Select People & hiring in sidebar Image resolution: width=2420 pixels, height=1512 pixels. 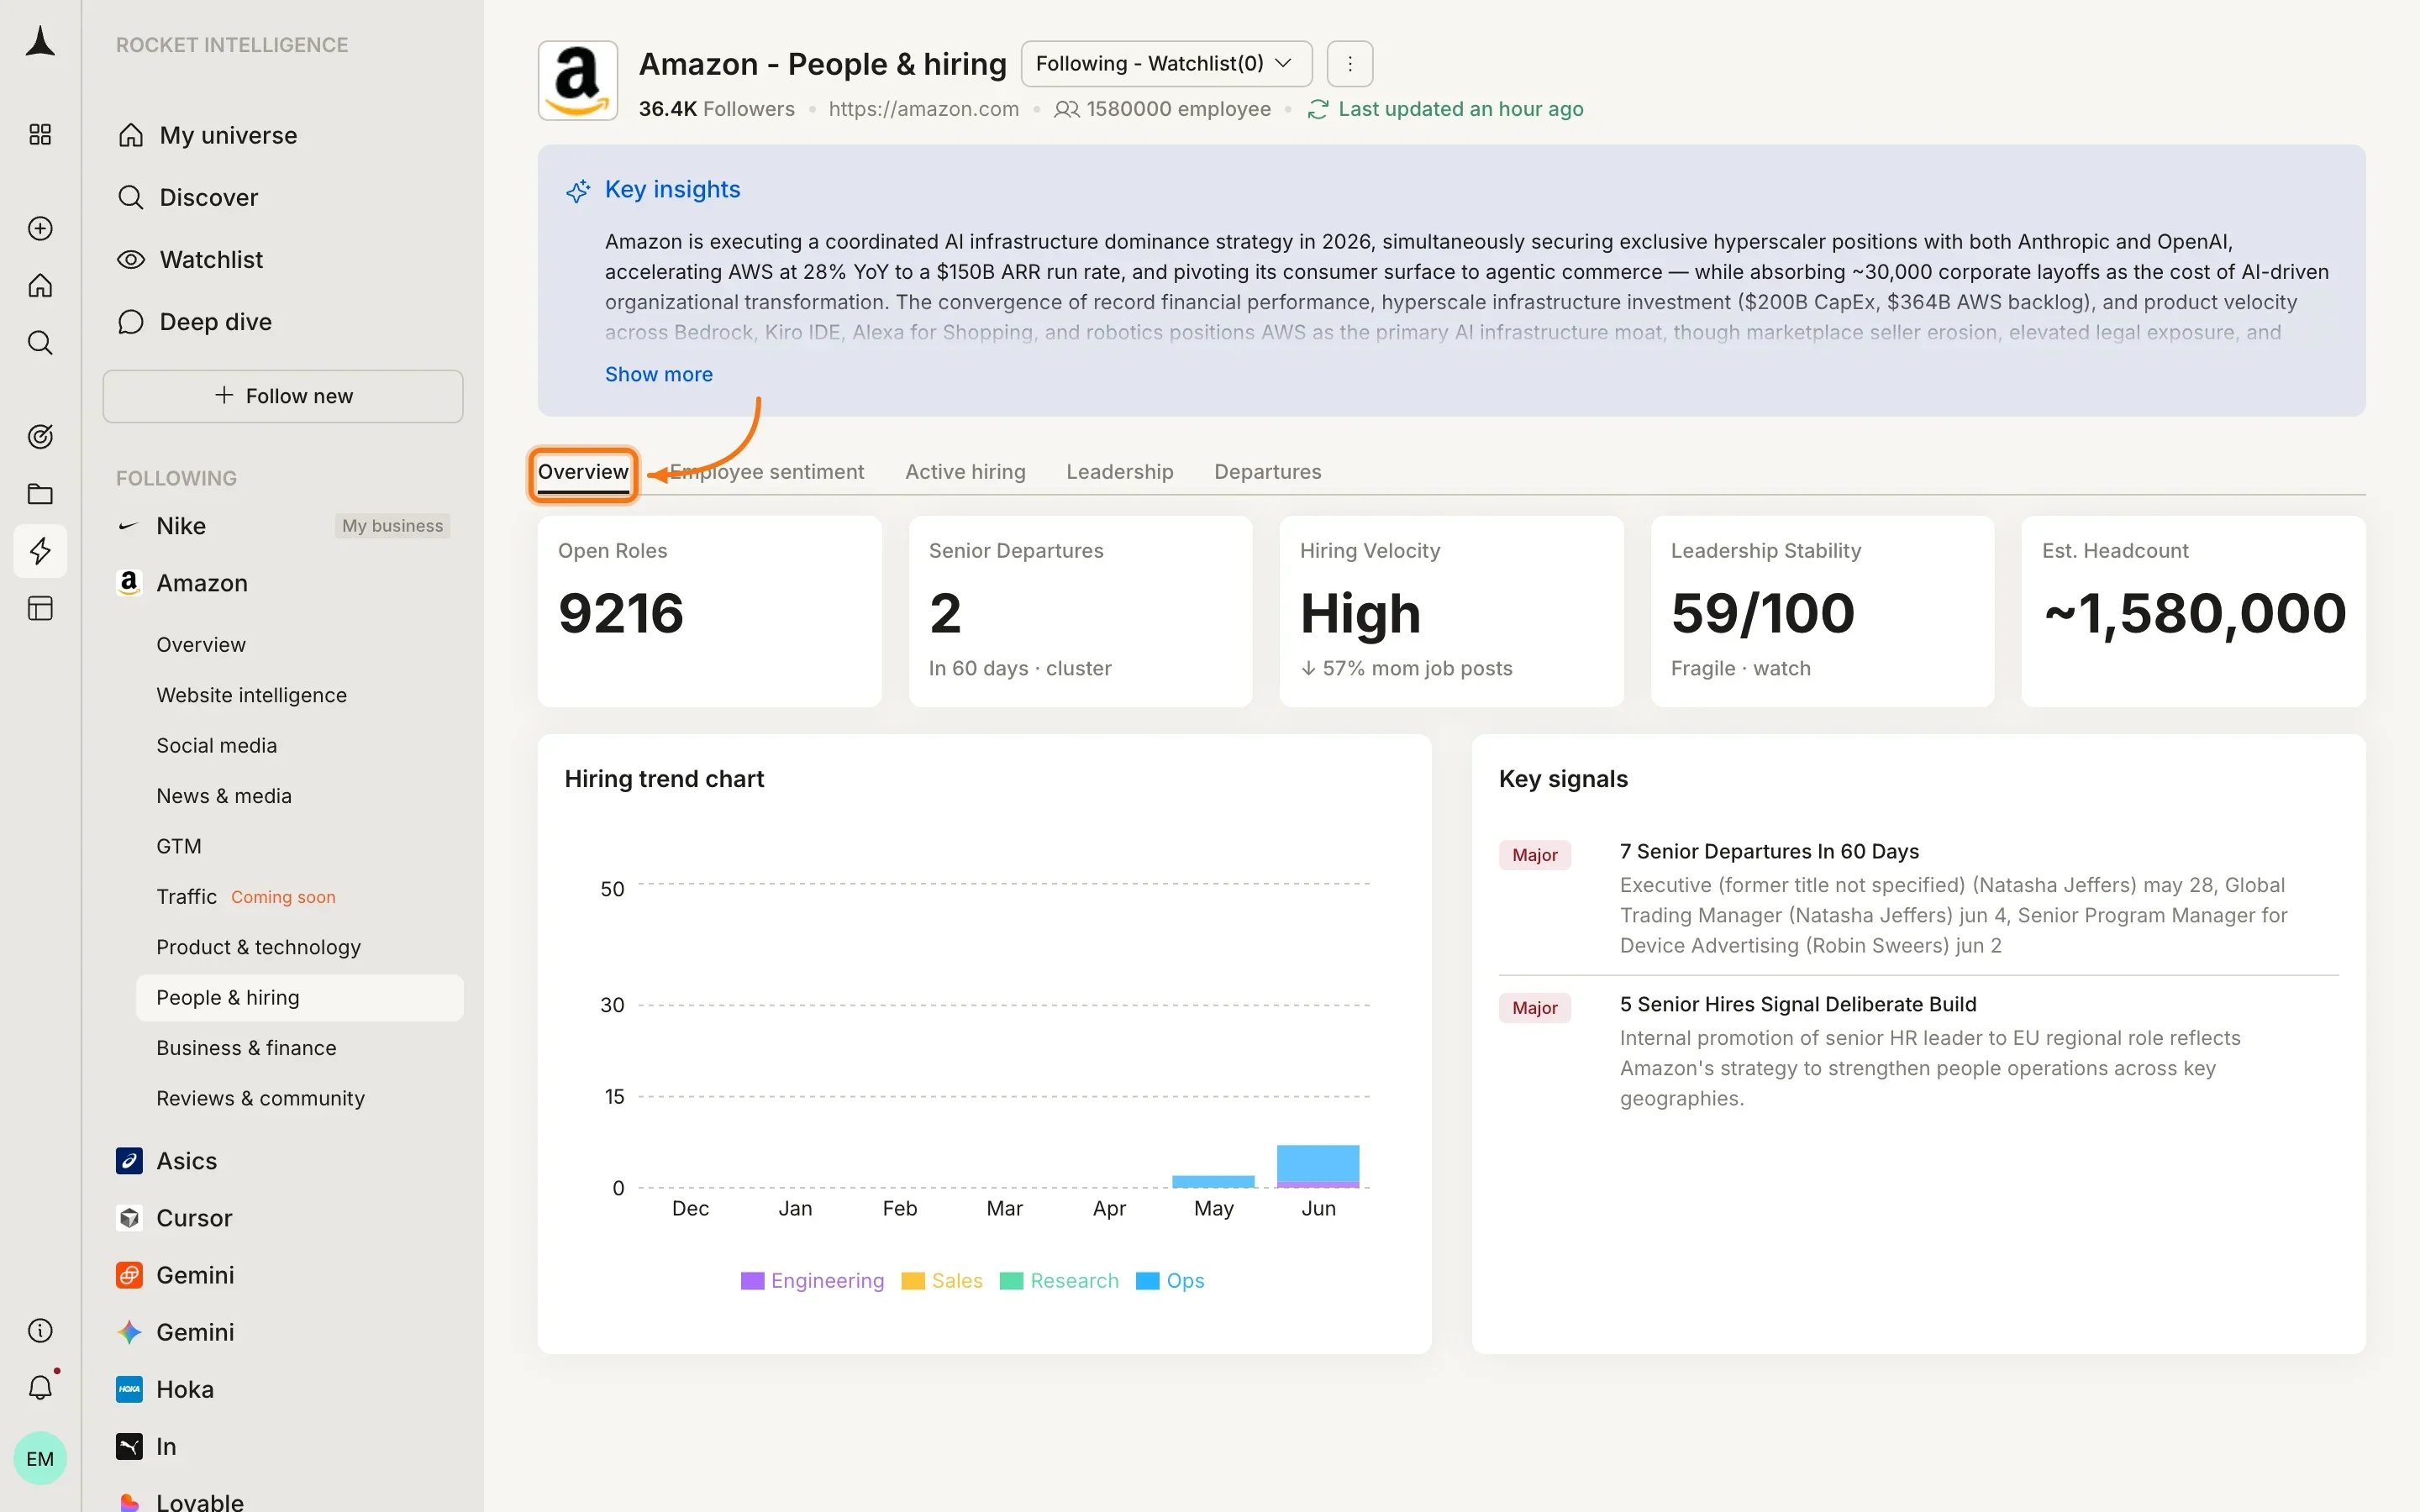(x=300, y=998)
